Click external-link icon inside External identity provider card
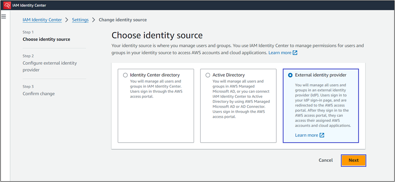This screenshot has width=395, height=182. 322,135
